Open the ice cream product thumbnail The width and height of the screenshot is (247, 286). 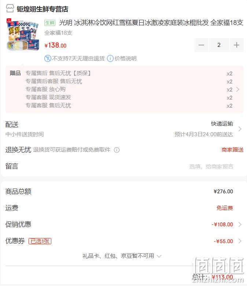[x=23, y=35]
